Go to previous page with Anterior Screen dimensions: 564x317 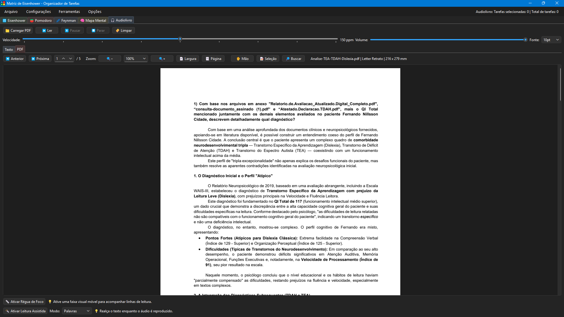tap(15, 59)
